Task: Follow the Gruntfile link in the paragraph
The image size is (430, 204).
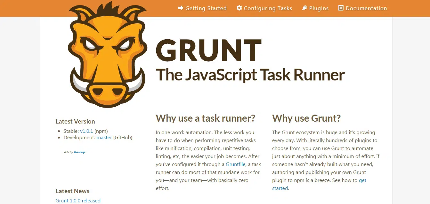Action: point(235,164)
